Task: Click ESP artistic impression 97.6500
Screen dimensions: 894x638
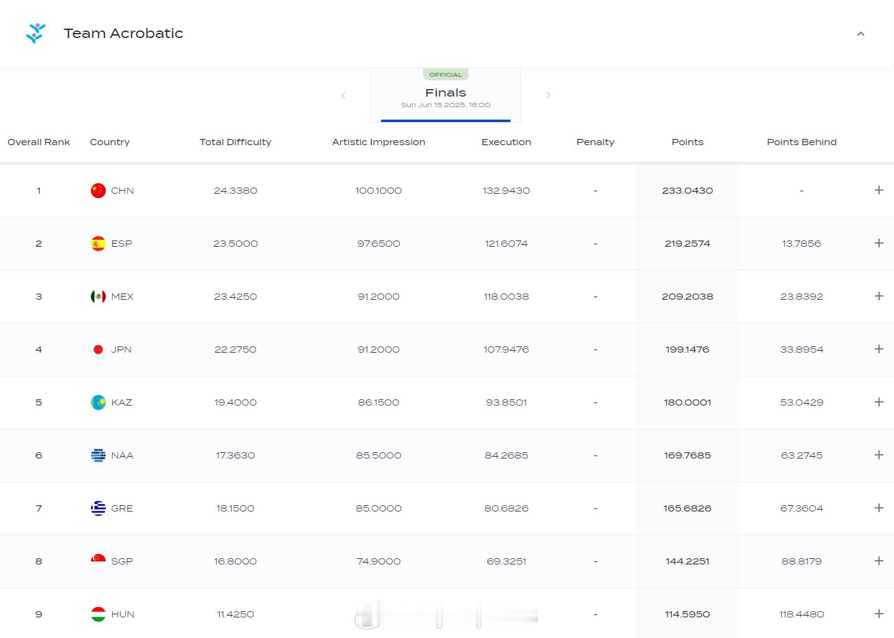Action: (379, 244)
